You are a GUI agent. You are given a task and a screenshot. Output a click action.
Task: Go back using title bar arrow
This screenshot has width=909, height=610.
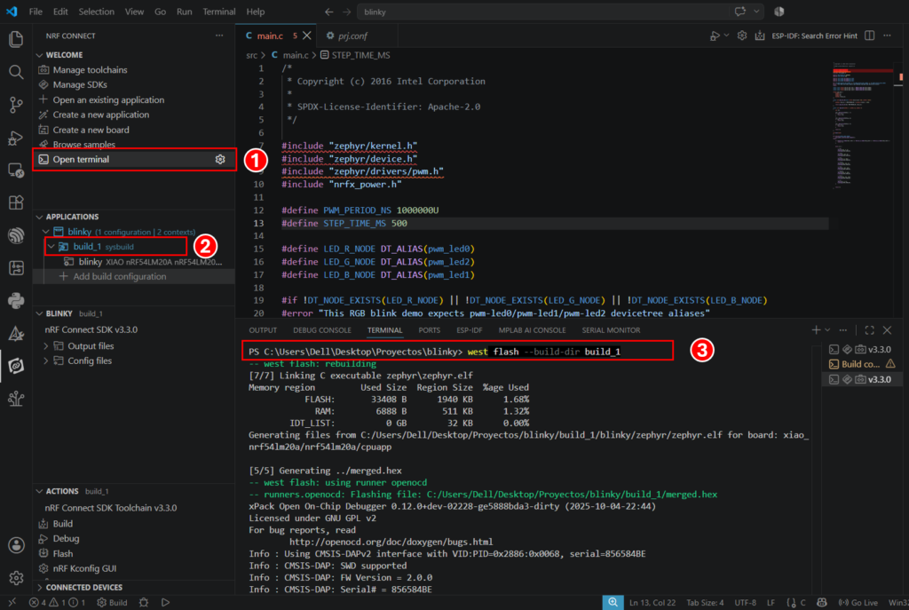point(328,12)
